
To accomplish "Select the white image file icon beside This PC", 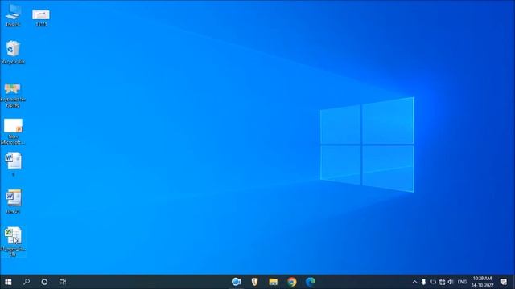I will 41,17.
